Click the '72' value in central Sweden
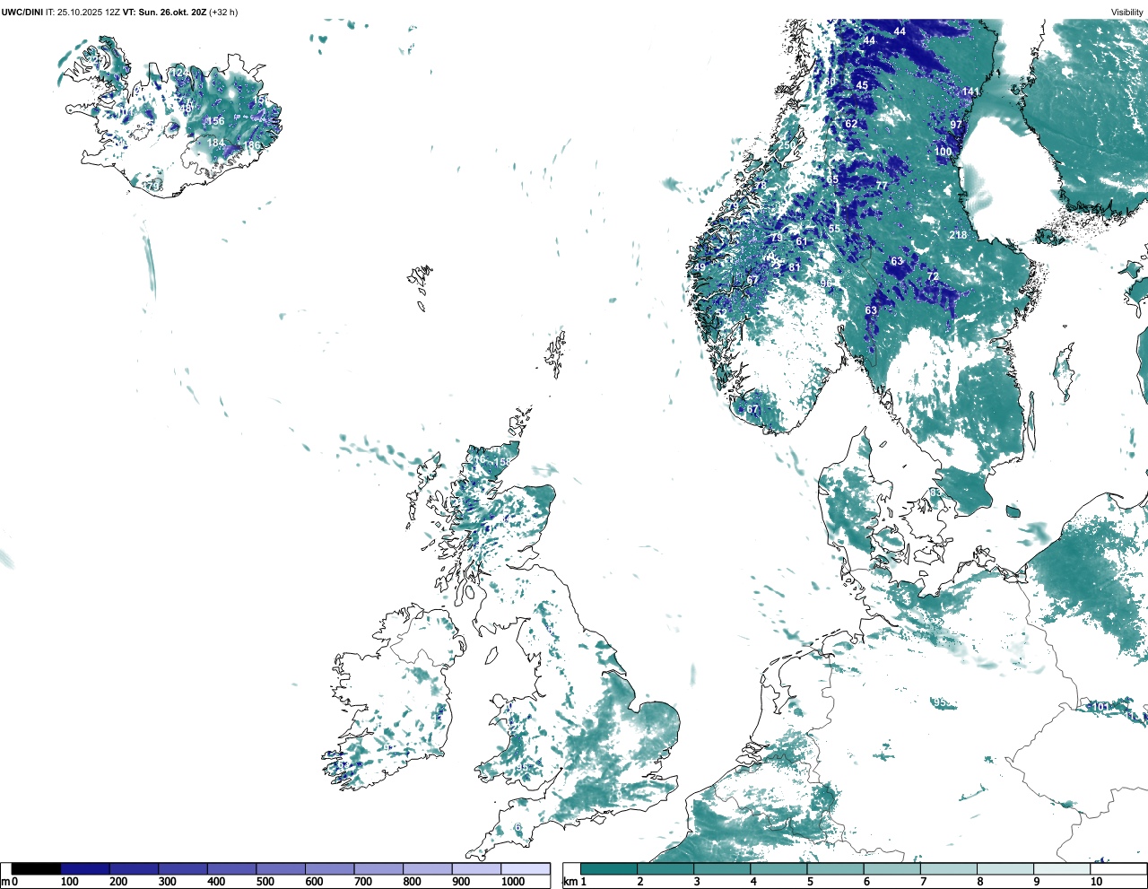The image size is (1148, 889). [x=933, y=277]
